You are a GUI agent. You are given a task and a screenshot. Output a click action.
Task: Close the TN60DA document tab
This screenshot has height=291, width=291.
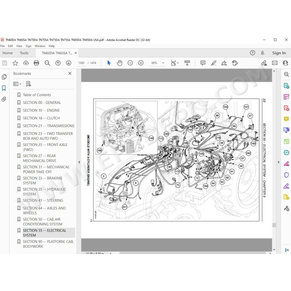click(76, 53)
